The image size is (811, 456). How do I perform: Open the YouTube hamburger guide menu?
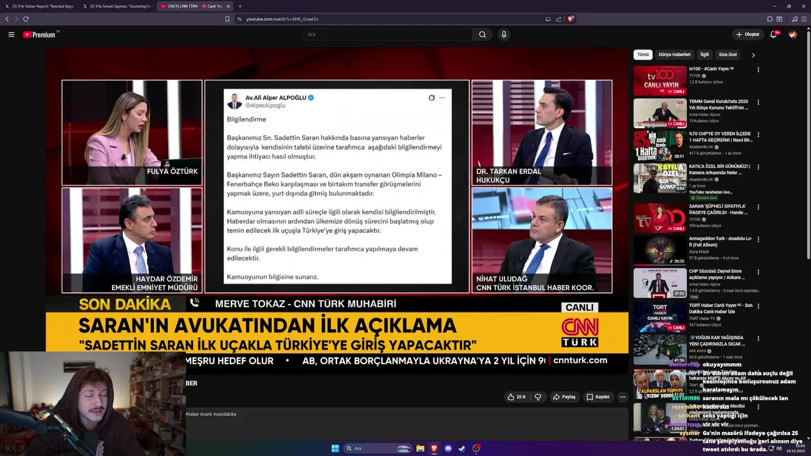coord(11,34)
